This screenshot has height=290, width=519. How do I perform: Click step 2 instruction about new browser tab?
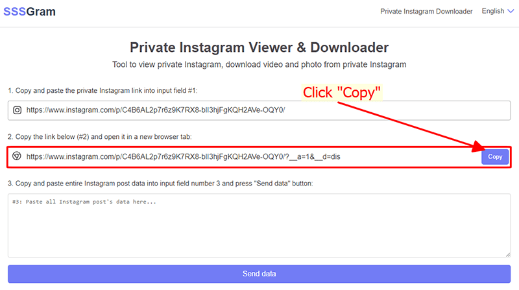[100, 137]
